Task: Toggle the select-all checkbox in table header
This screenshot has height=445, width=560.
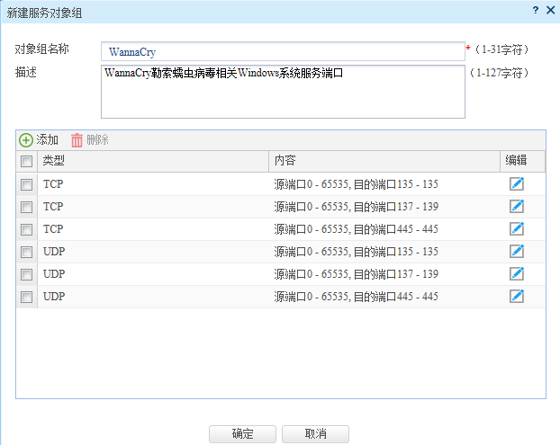Action: (26, 161)
